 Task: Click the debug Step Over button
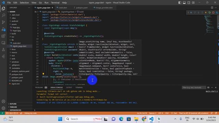pyautogui.click(x=195, y=13)
